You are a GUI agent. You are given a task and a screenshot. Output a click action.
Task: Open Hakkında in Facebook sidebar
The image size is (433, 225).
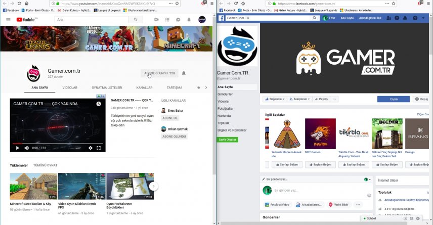(224, 116)
